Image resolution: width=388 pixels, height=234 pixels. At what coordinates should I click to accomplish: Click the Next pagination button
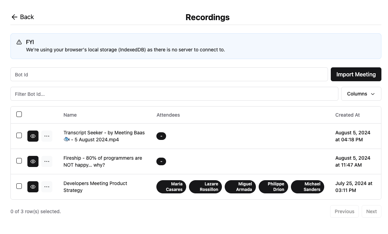371,211
